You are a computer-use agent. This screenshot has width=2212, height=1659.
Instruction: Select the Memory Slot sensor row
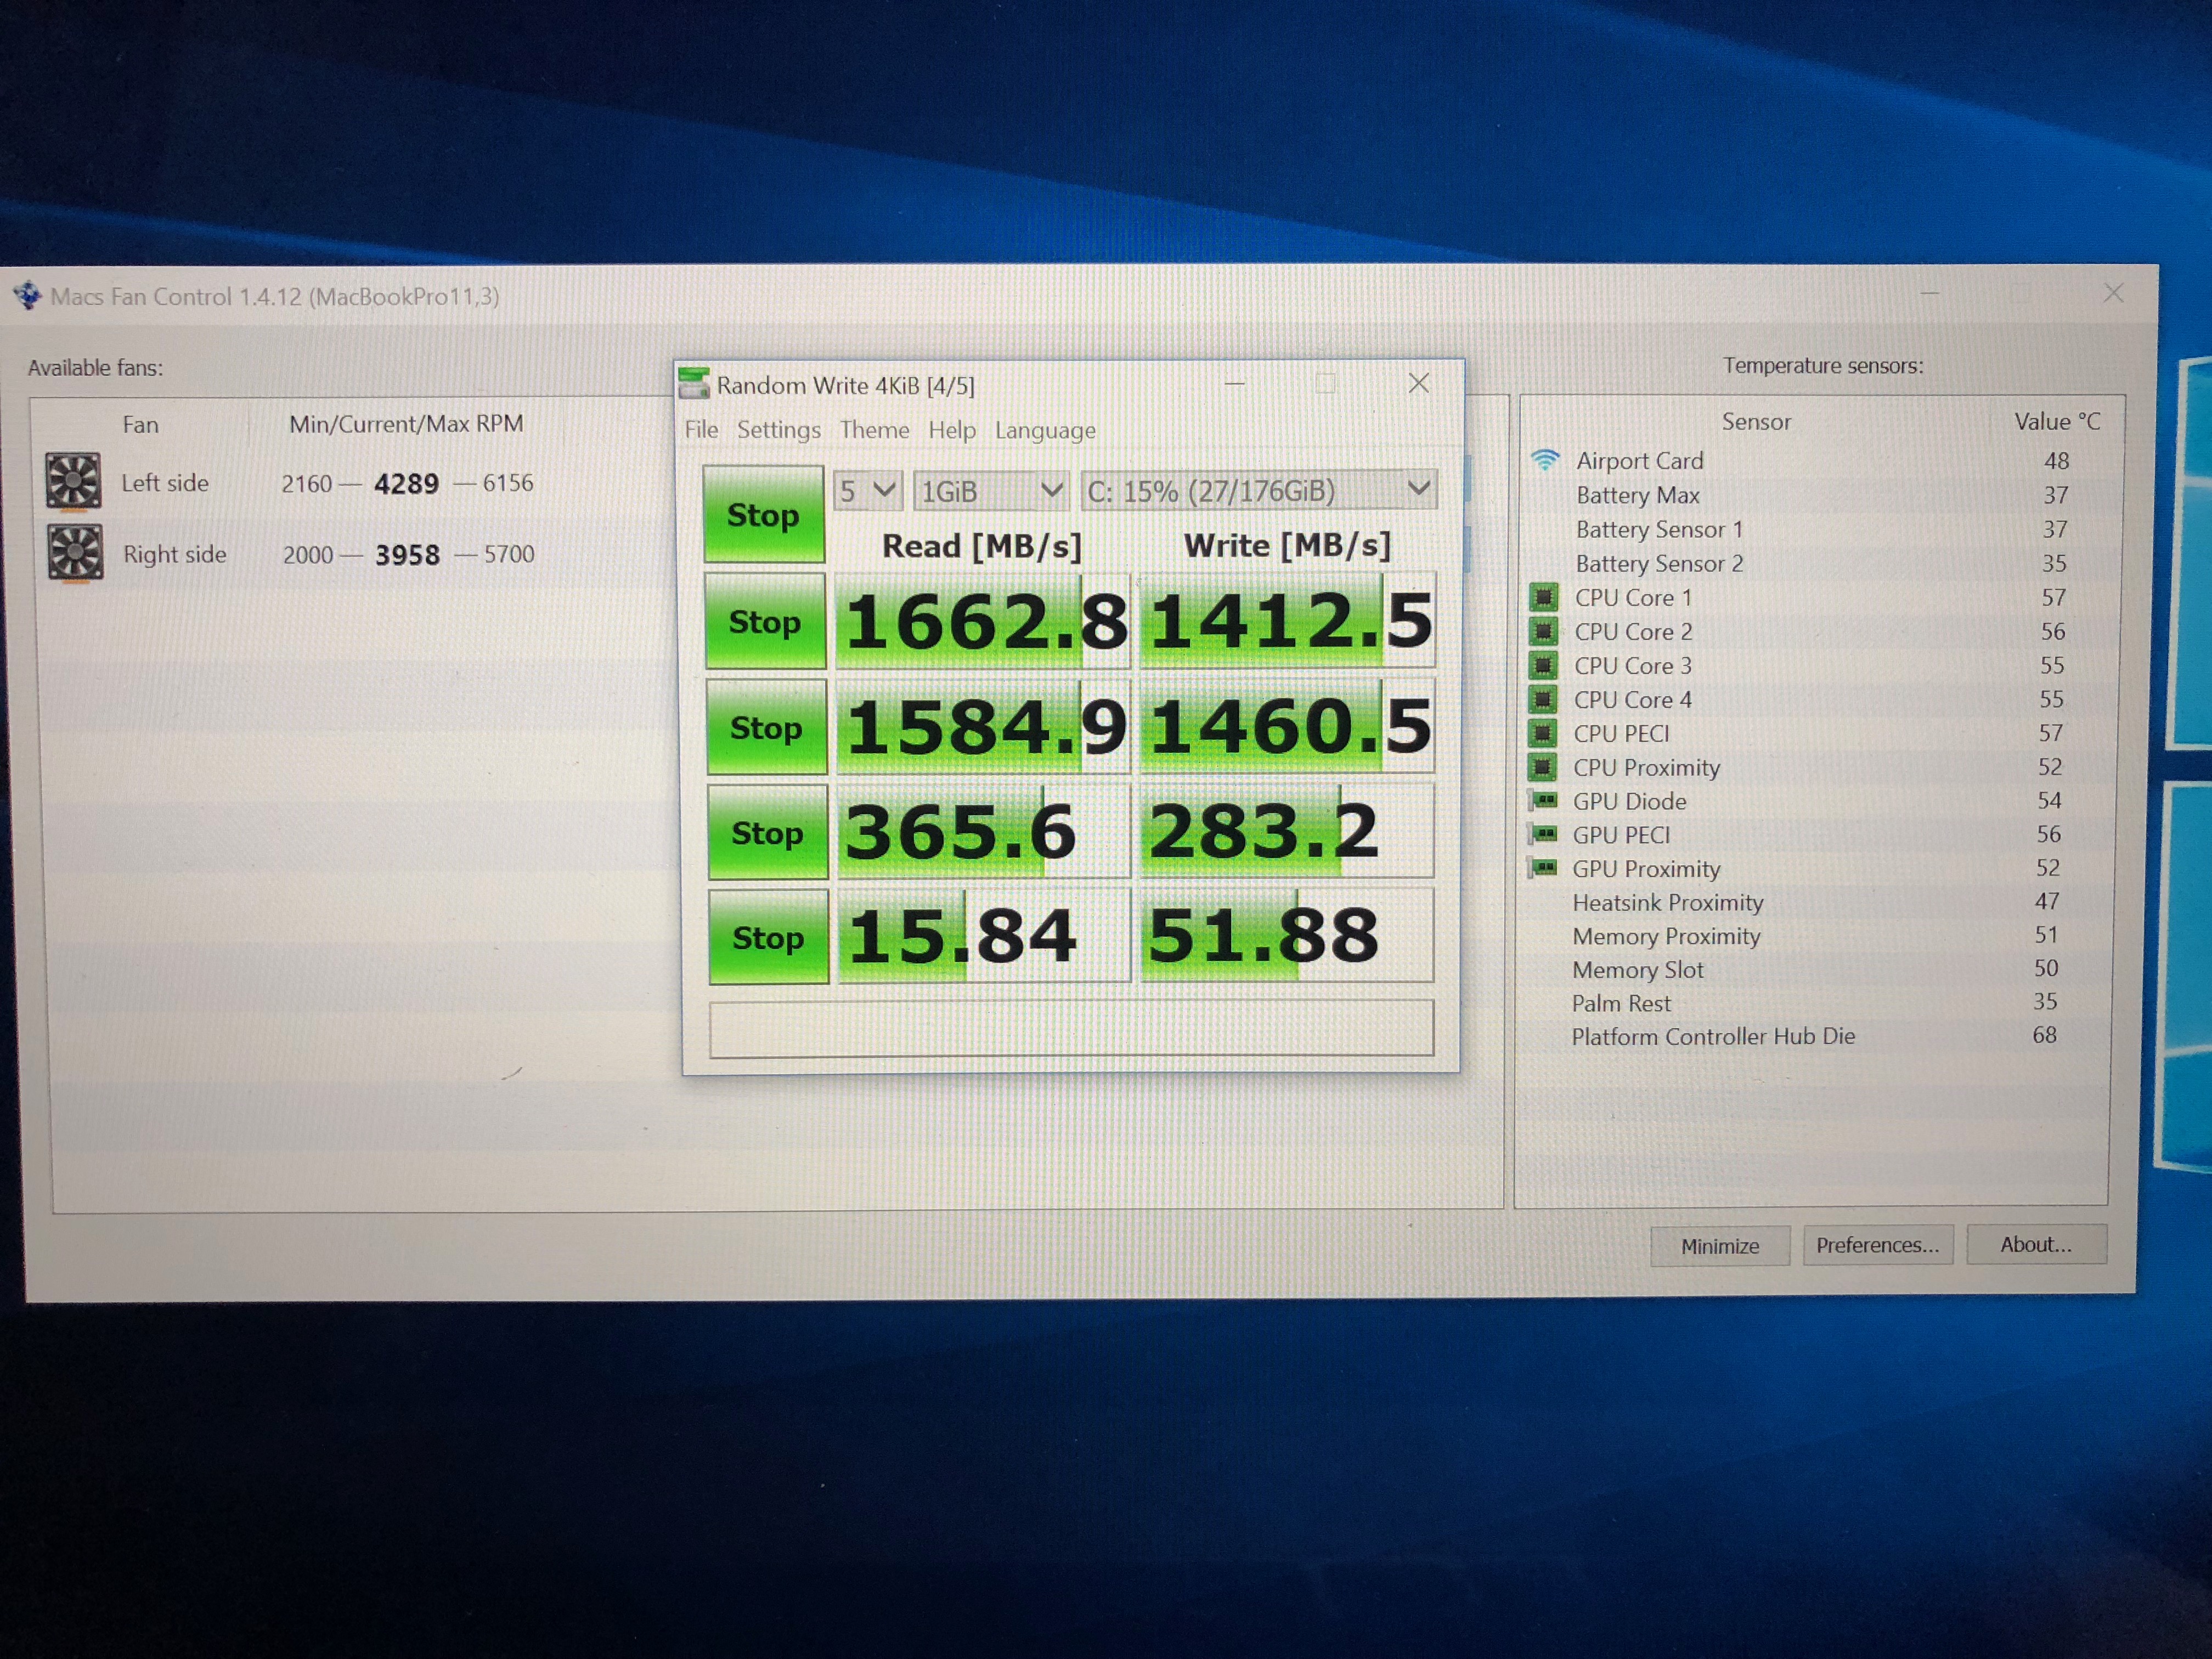tap(1815, 969)
